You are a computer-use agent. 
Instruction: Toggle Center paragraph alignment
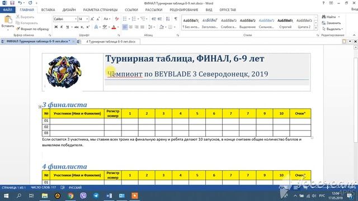tap(131, 27)
